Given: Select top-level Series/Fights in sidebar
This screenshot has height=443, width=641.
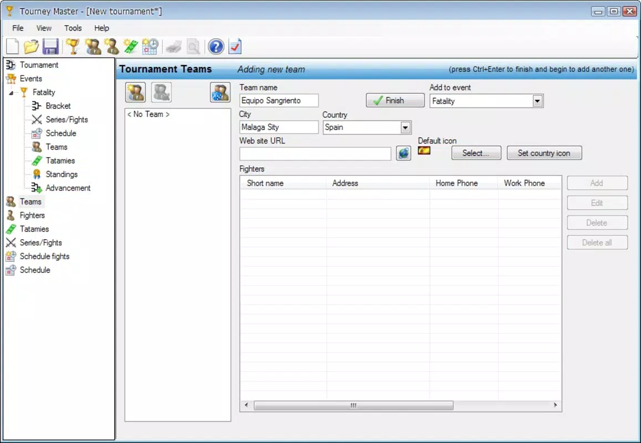Looking at the screenshot, I should pos(41,243).
